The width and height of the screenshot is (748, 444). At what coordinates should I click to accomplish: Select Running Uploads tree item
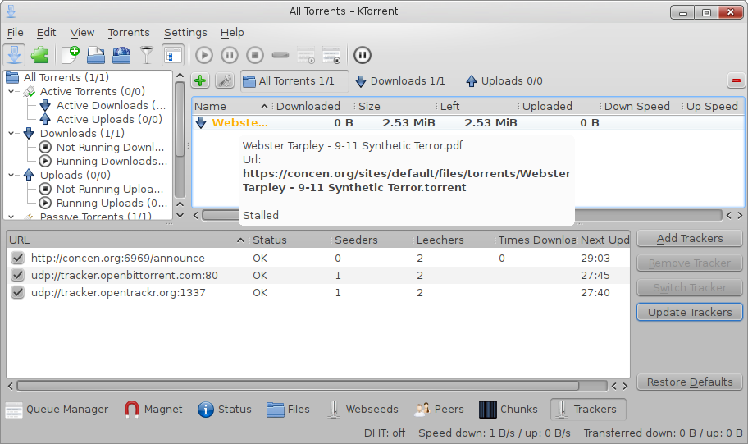103,203
